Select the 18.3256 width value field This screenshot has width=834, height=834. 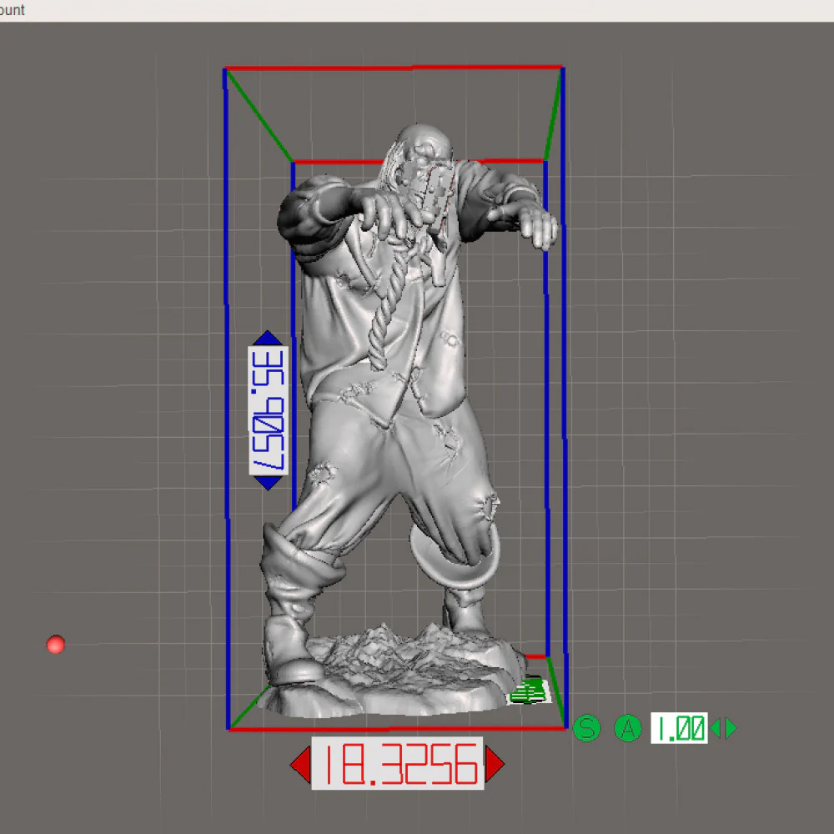click(x=398, y=764)
